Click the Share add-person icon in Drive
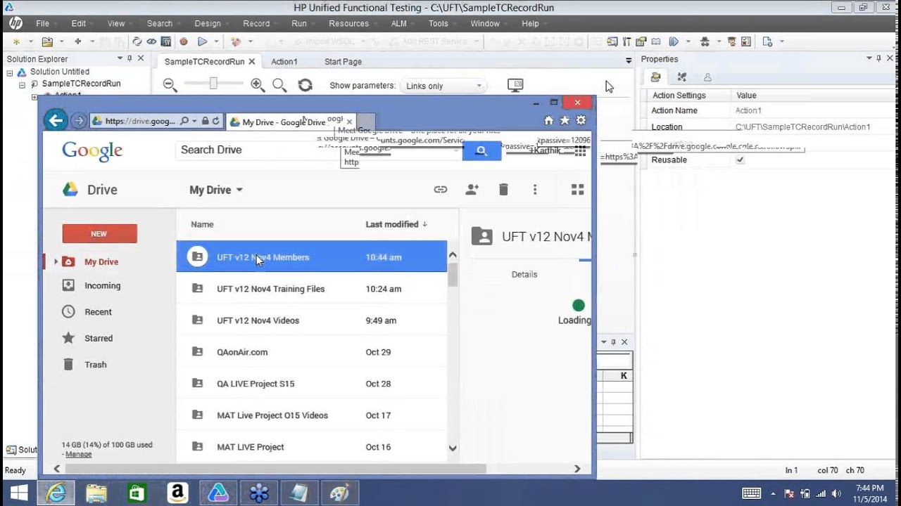This screenshot has width=901, height=506. click(x=472, y=189)
